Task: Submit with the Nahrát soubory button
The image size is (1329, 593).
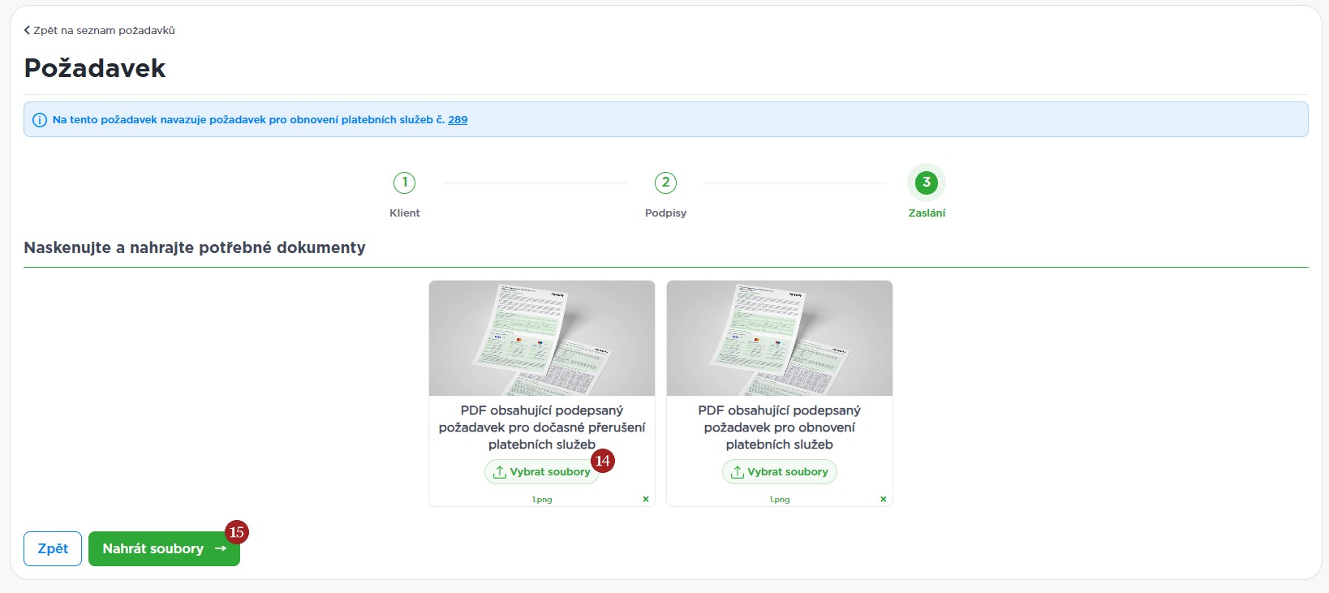Action: click(x=163, y=549)
